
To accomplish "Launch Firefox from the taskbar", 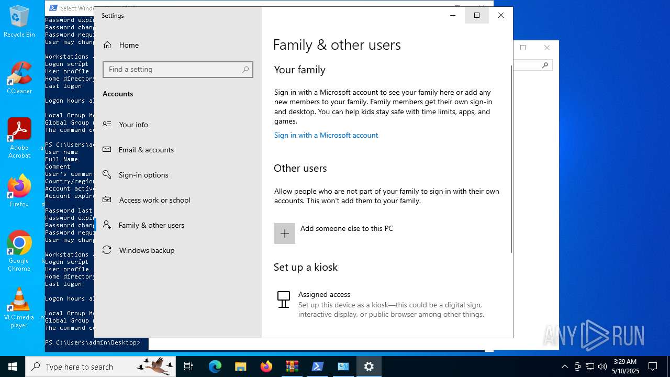I will (x=266, y=367).
